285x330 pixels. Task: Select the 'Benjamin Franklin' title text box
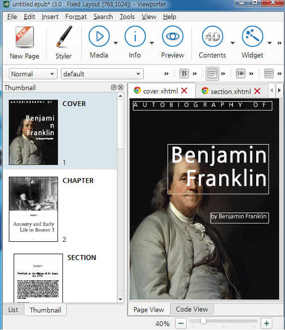[218, 169]
